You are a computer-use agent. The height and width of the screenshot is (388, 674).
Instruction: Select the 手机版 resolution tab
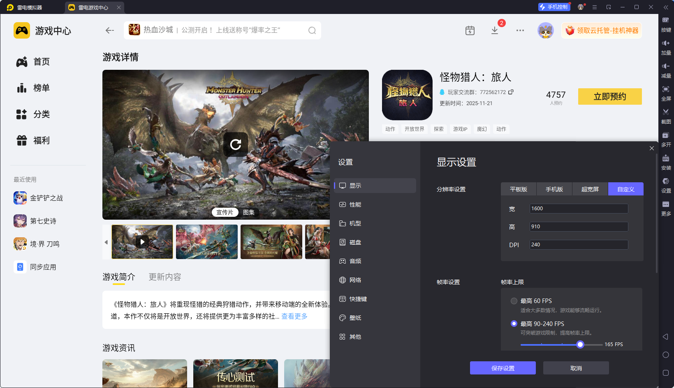[554, 189]
